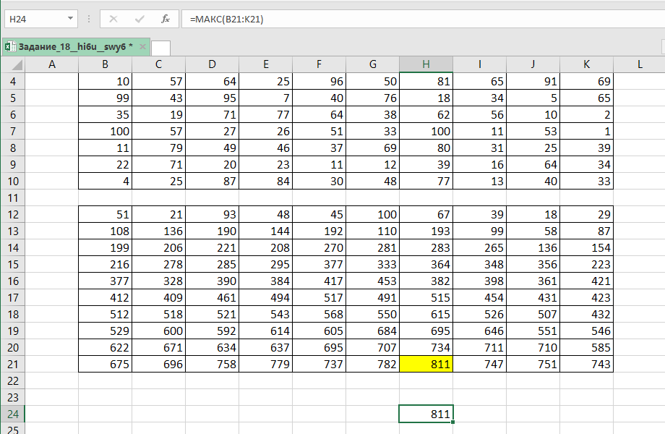The width and height of the screenshot is (665, 434).
Task: Select the row 11 header
Action: tap(12, 197)
